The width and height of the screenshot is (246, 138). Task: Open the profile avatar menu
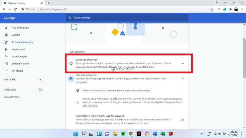(x=236, y=9)
